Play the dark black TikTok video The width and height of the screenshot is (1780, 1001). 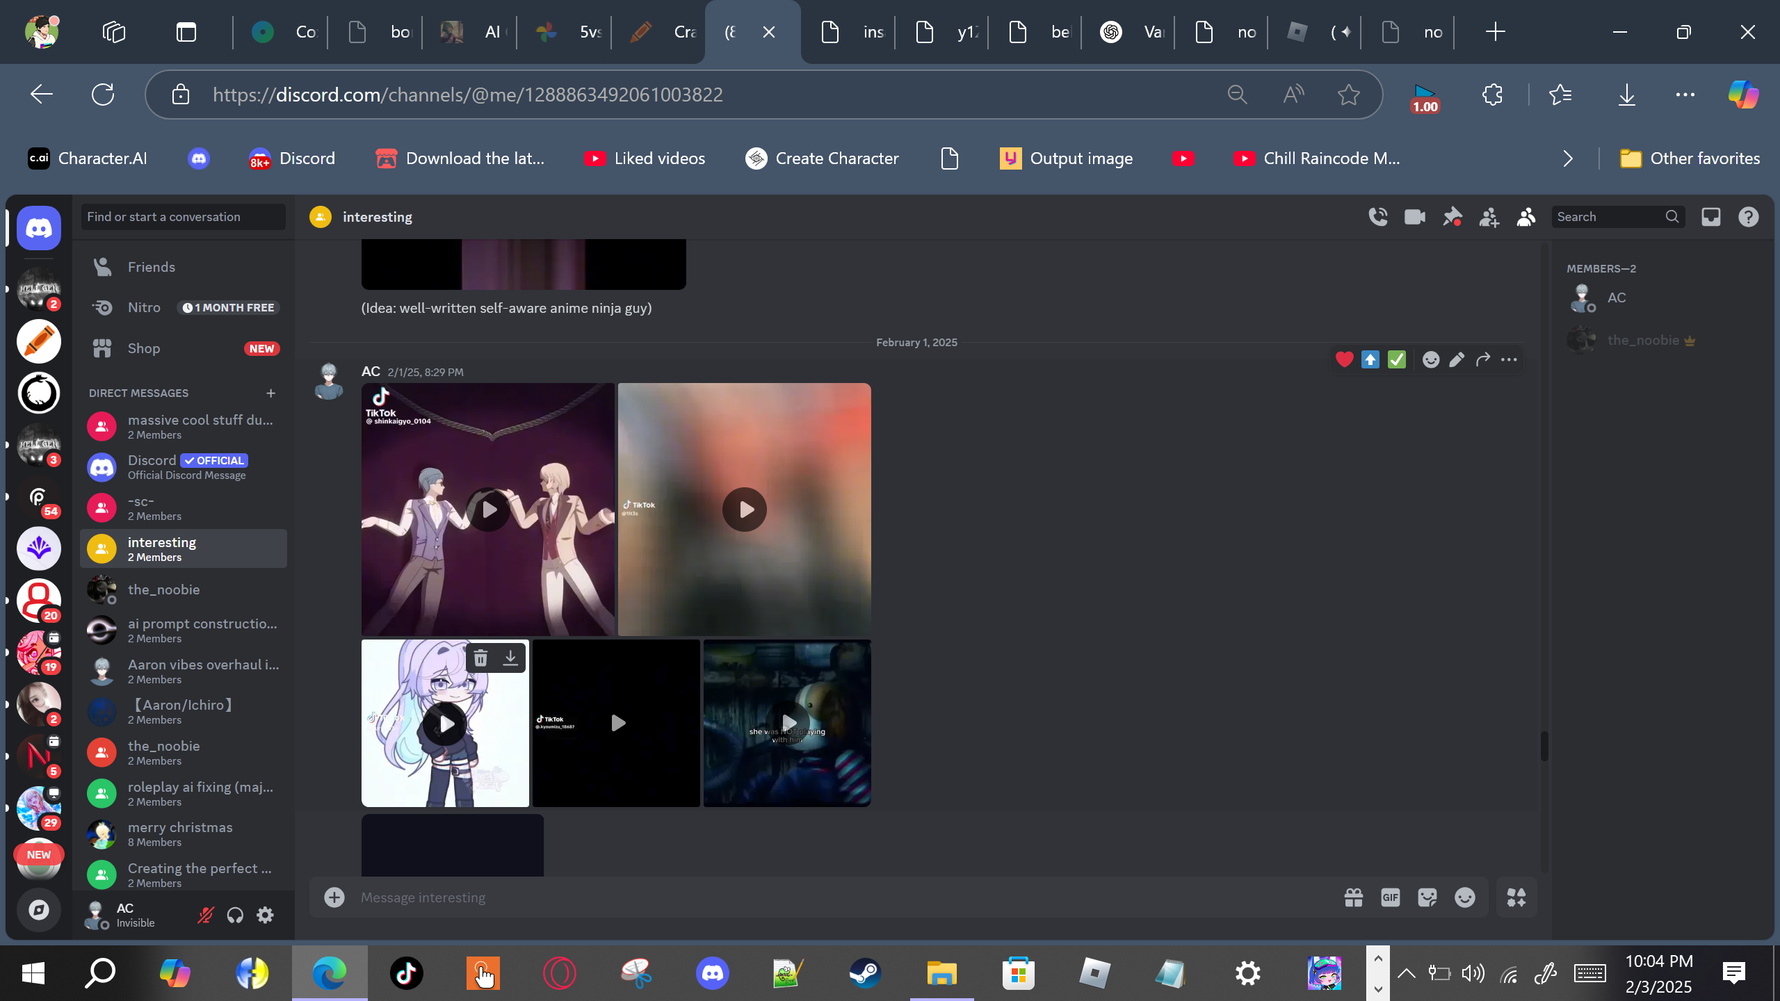pos(617,723)
